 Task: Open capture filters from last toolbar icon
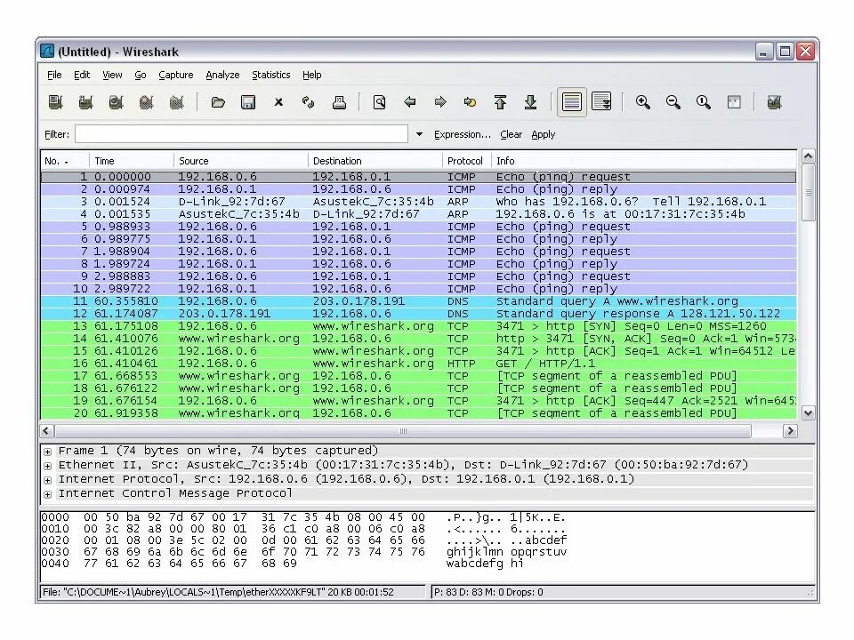774,102
